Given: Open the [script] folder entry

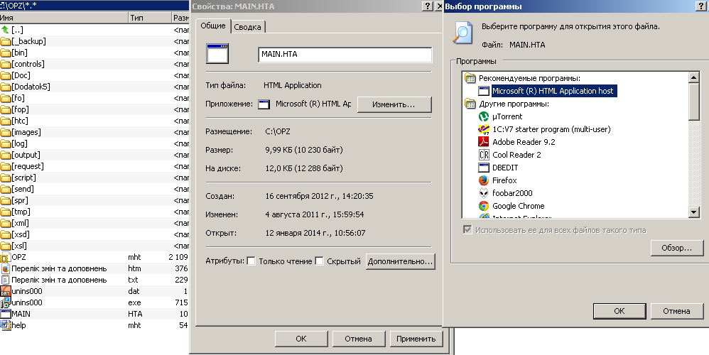Looking at the screenshot, I should click(x=26, y=177).
